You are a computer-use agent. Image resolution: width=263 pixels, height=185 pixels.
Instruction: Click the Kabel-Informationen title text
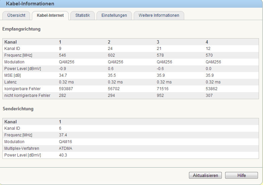[30, 4]
